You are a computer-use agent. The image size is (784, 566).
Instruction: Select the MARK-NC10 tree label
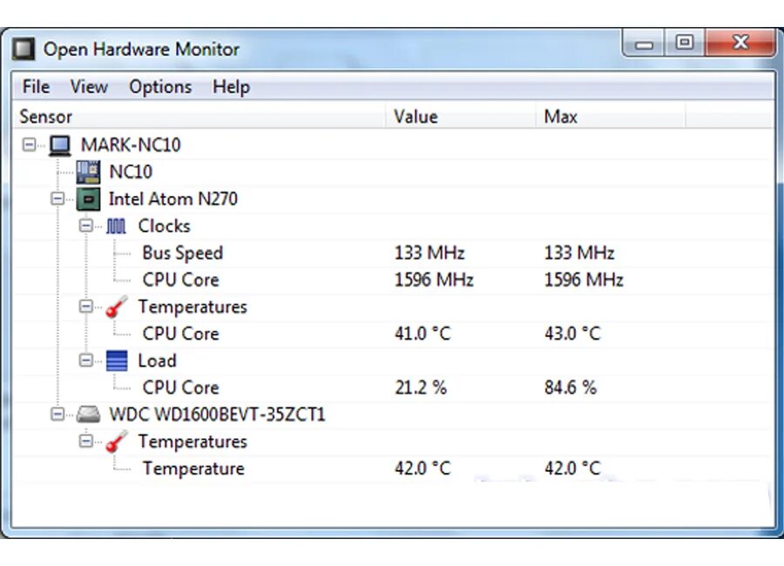click(131, 145)
